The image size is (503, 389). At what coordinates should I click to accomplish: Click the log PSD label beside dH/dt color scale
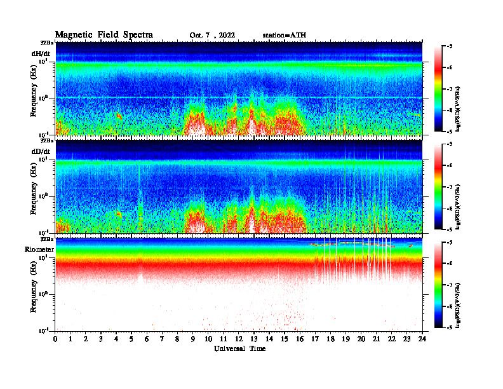[459, 109]
